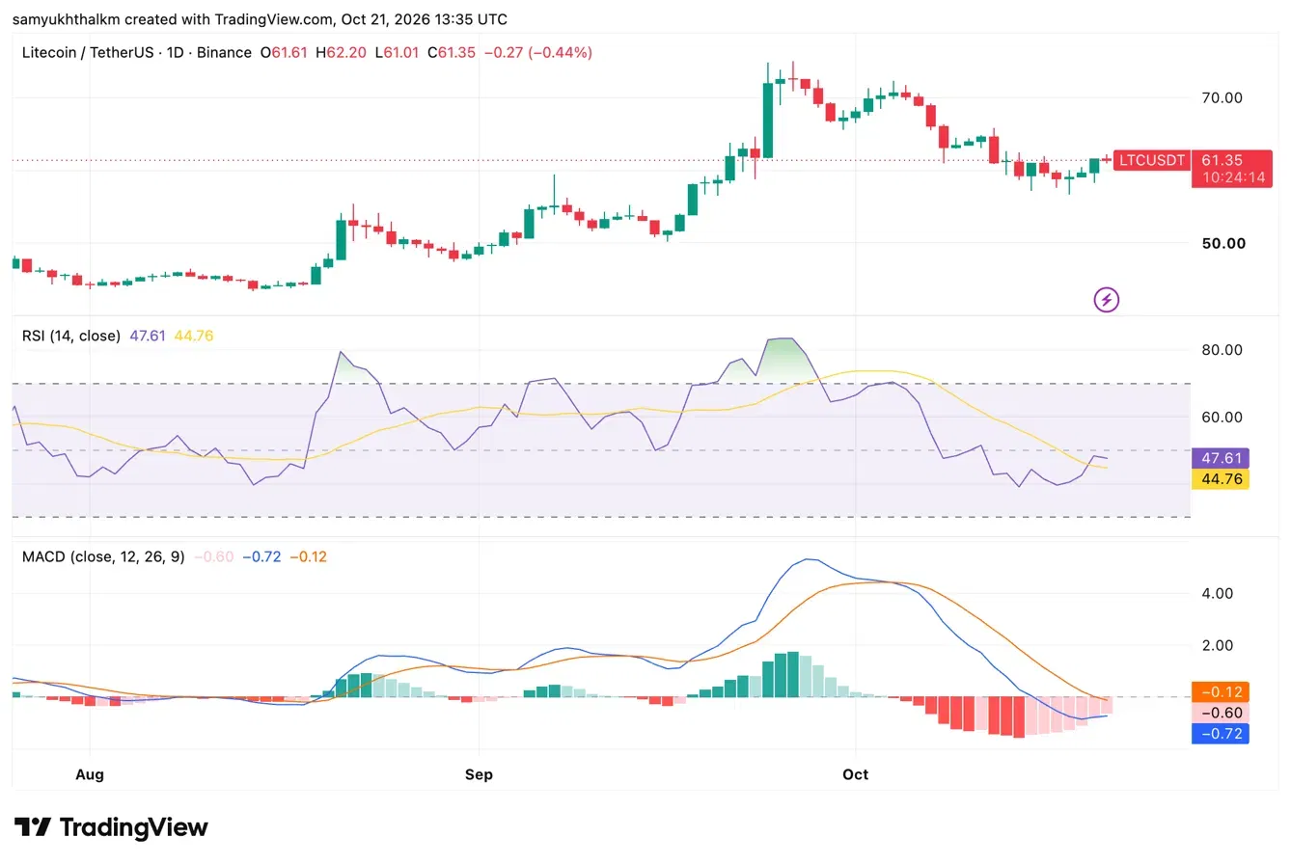This screenshot has width=1291, height=864.
Task: Click the 50.00 price axis label
Action: (x=1222, y=243)
